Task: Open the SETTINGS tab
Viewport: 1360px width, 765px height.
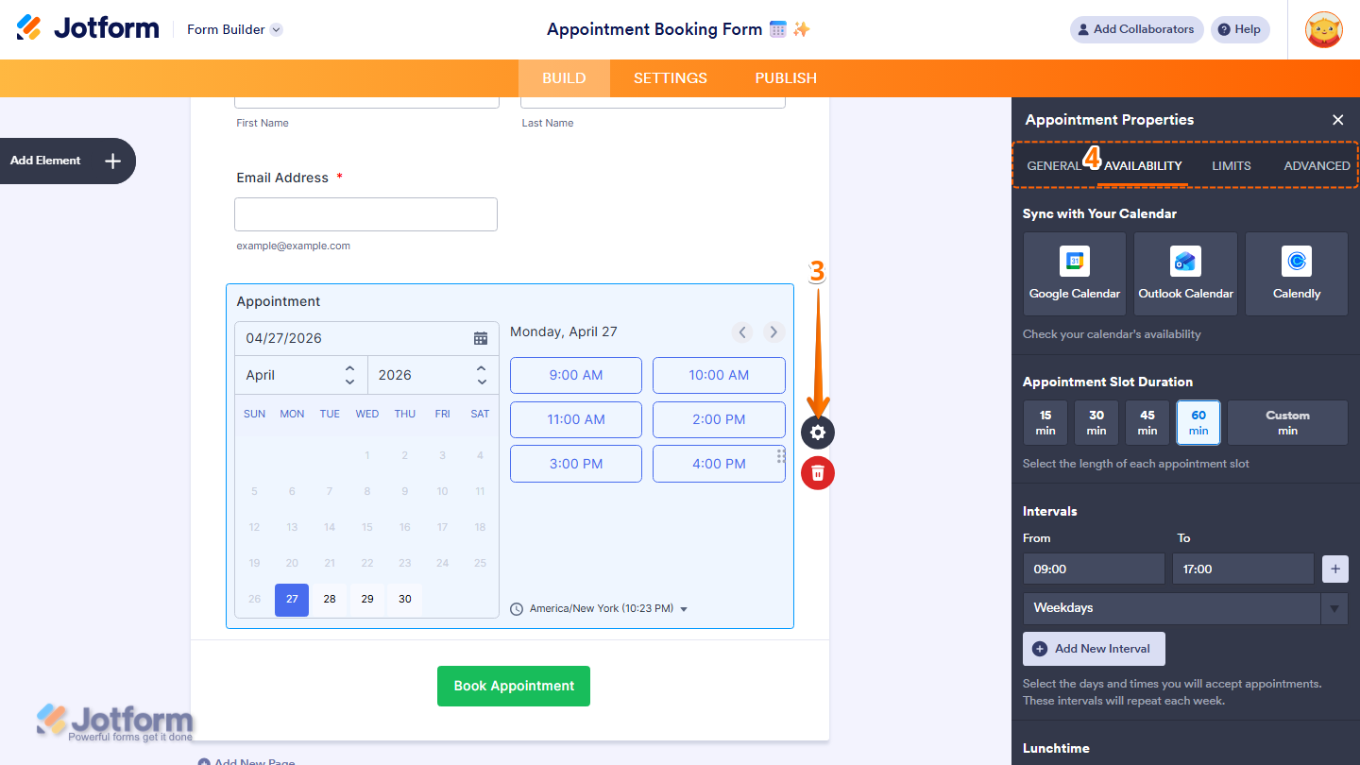Action: click(x=670, y=77)
